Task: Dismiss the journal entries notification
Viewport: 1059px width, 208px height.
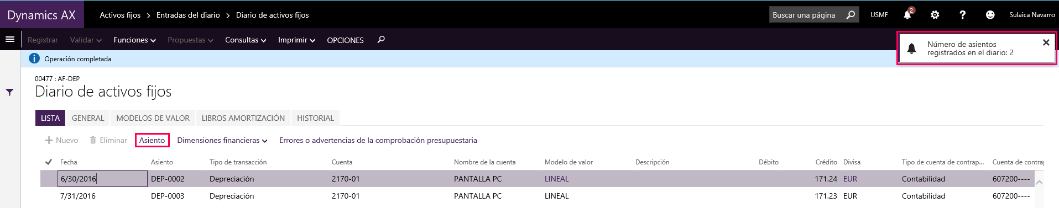Action: [x=1046, y=42]
